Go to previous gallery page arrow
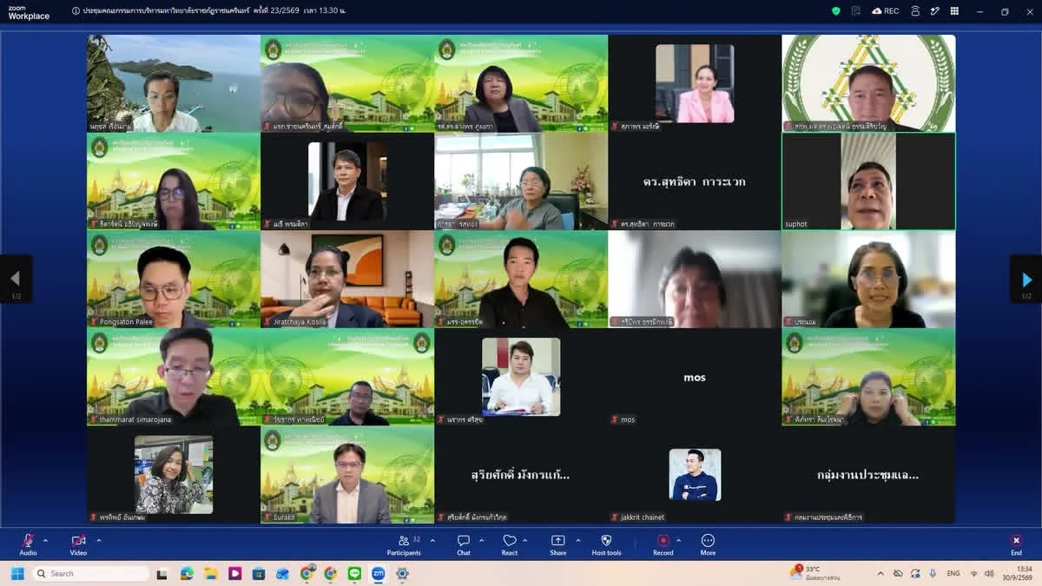 pyautogui.click(x=15, y=280)
